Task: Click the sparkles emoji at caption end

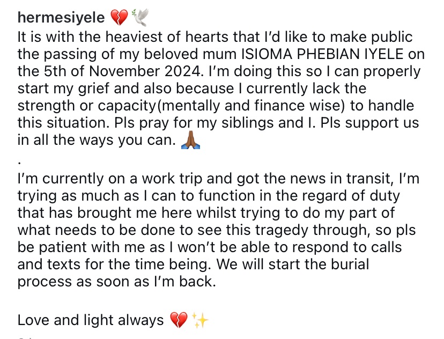Action: coord(200,320)
